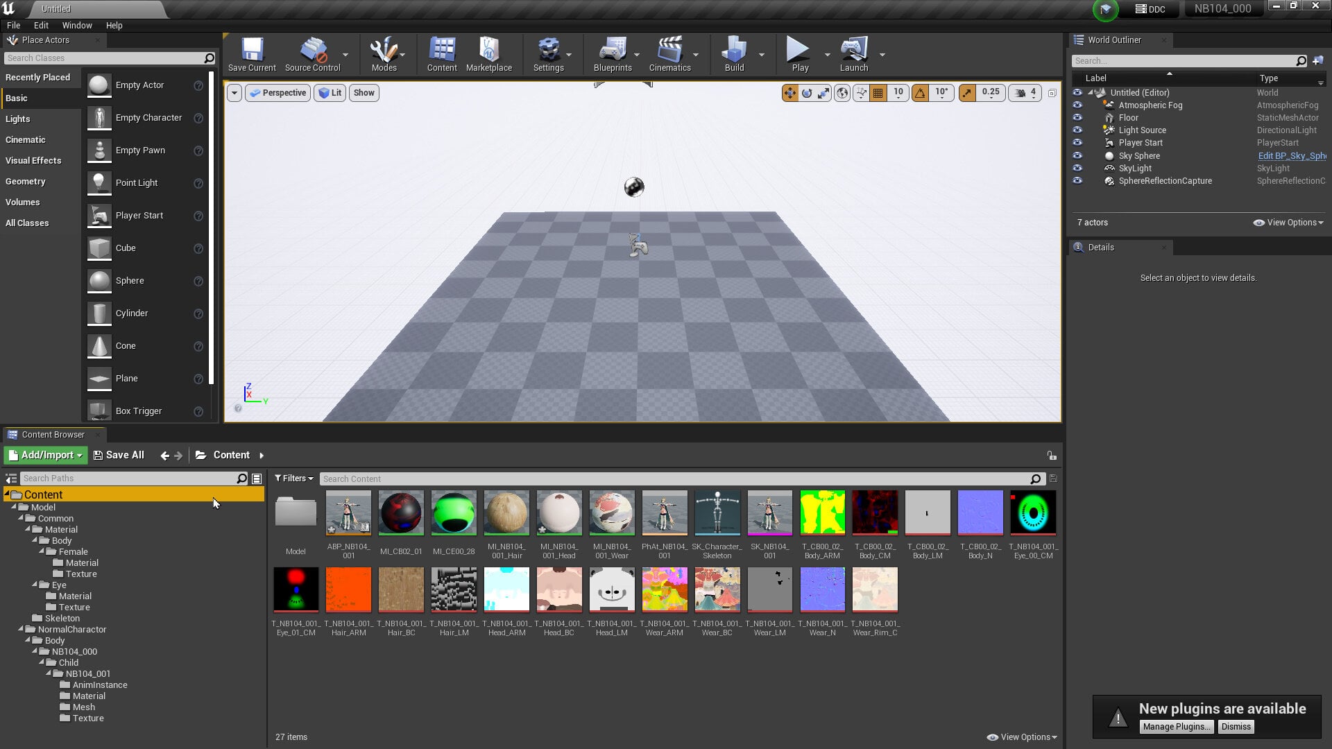Click the DDC status button

click(1150, 9)
